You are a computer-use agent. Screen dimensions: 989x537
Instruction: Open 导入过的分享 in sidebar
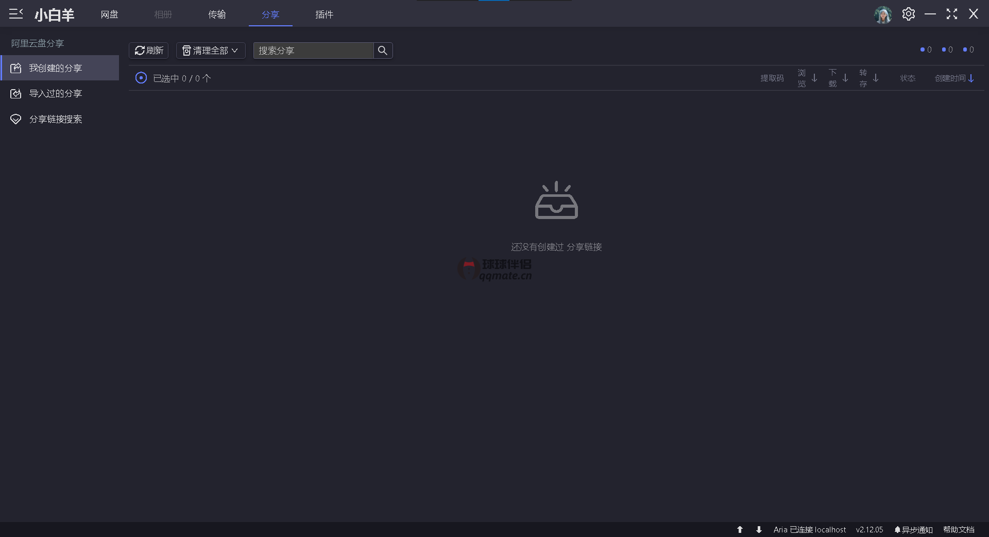(x=55, y=93)
